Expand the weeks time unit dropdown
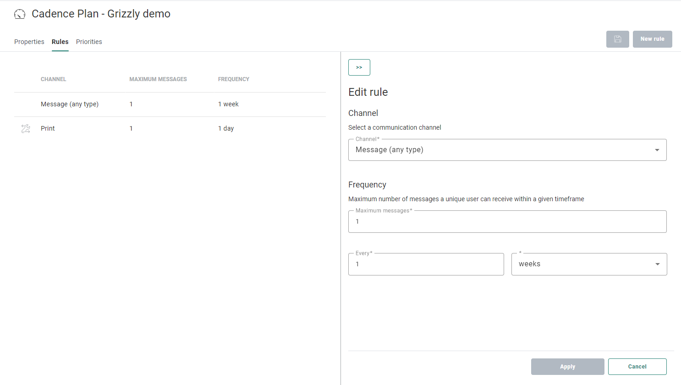 pyautogui.click(x=589, y=264)
